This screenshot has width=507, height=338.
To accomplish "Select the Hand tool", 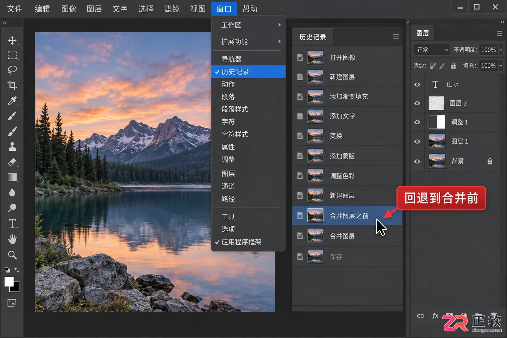I will [12, 239].
